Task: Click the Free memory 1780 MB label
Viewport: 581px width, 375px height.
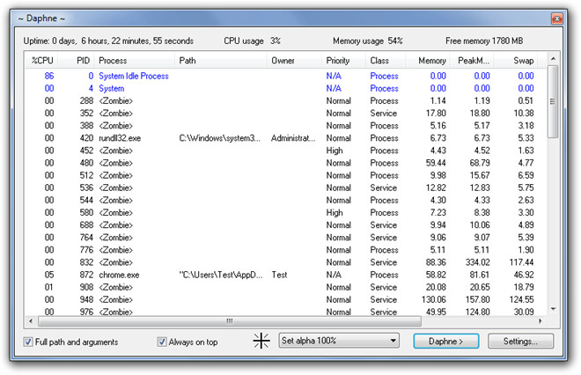Action: pos(484,40)
